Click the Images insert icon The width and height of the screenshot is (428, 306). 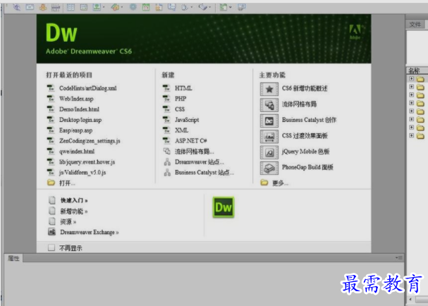[97, 7]
